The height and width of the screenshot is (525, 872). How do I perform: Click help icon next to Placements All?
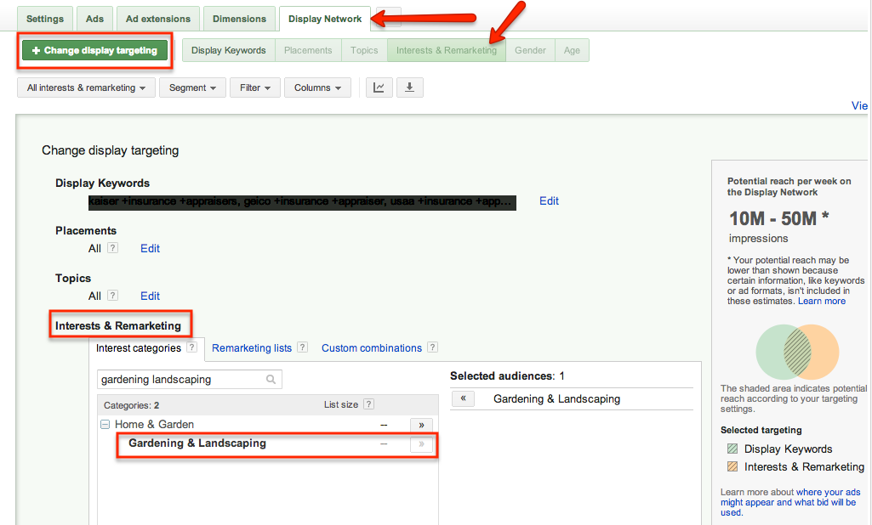113,248
